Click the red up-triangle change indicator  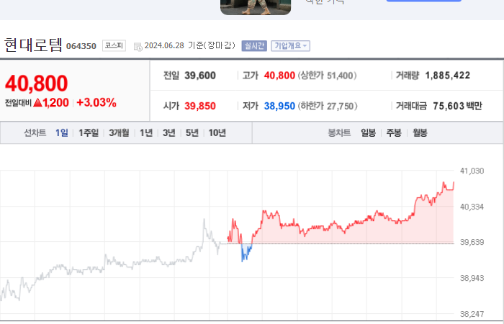tap(37, 103)
